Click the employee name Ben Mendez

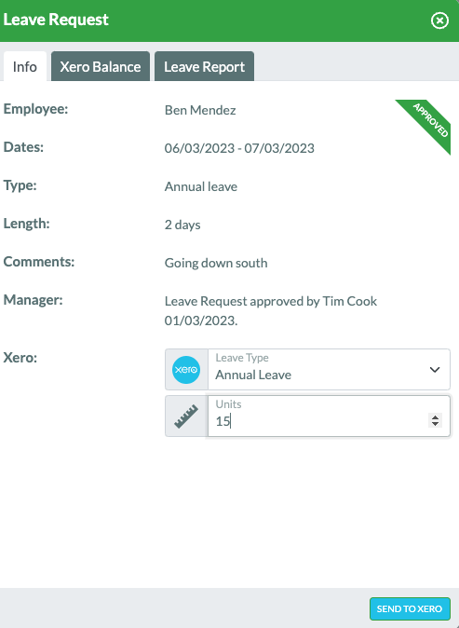200,110
